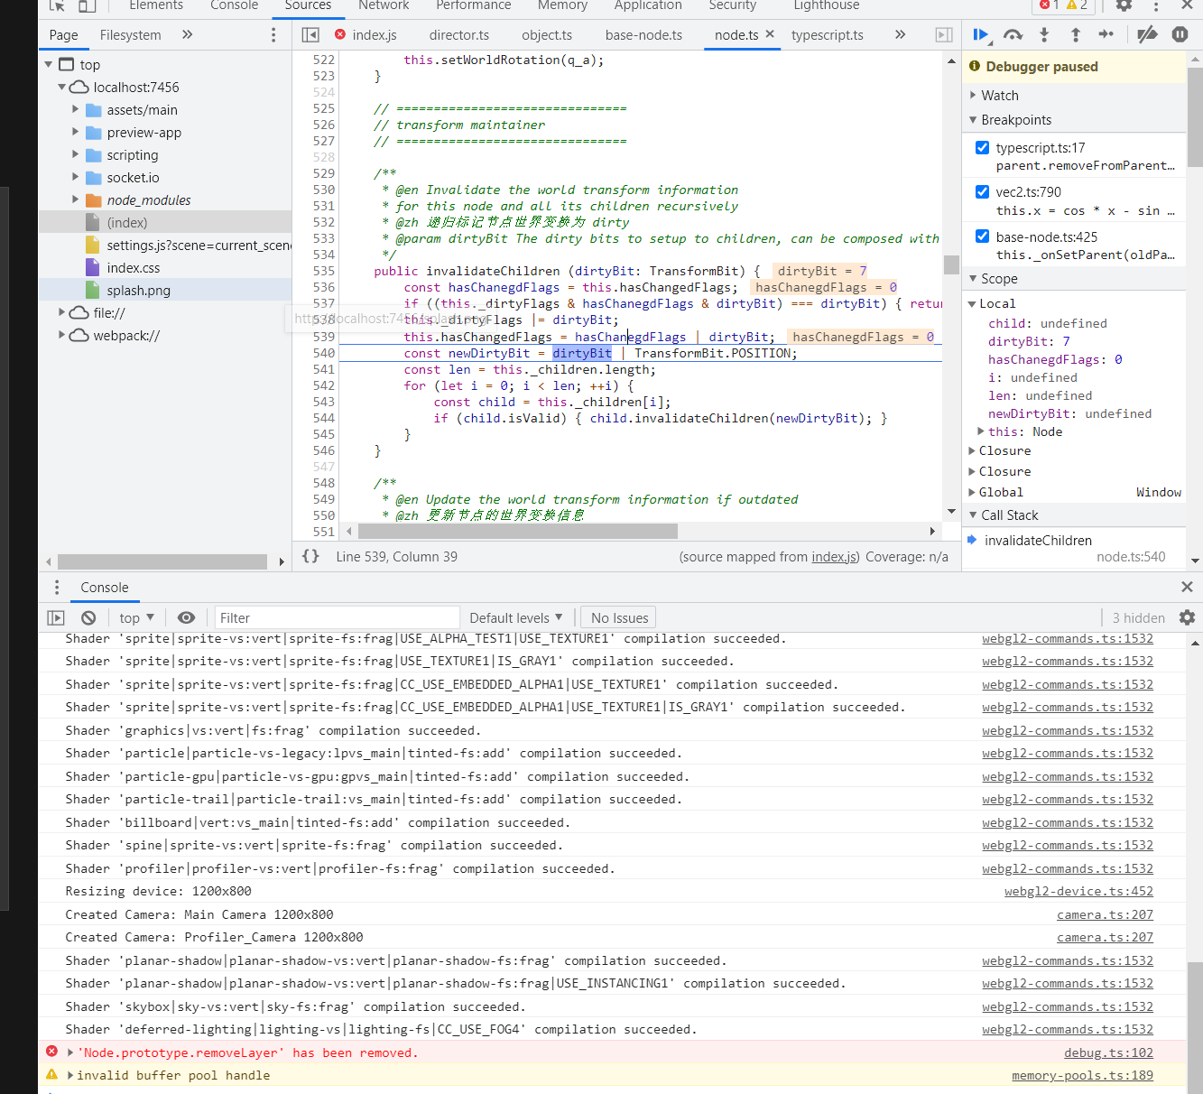Step out of current function

(x=1076, y=34)
